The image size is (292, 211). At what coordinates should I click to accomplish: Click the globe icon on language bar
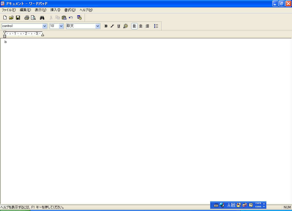(x=222, y=205)
